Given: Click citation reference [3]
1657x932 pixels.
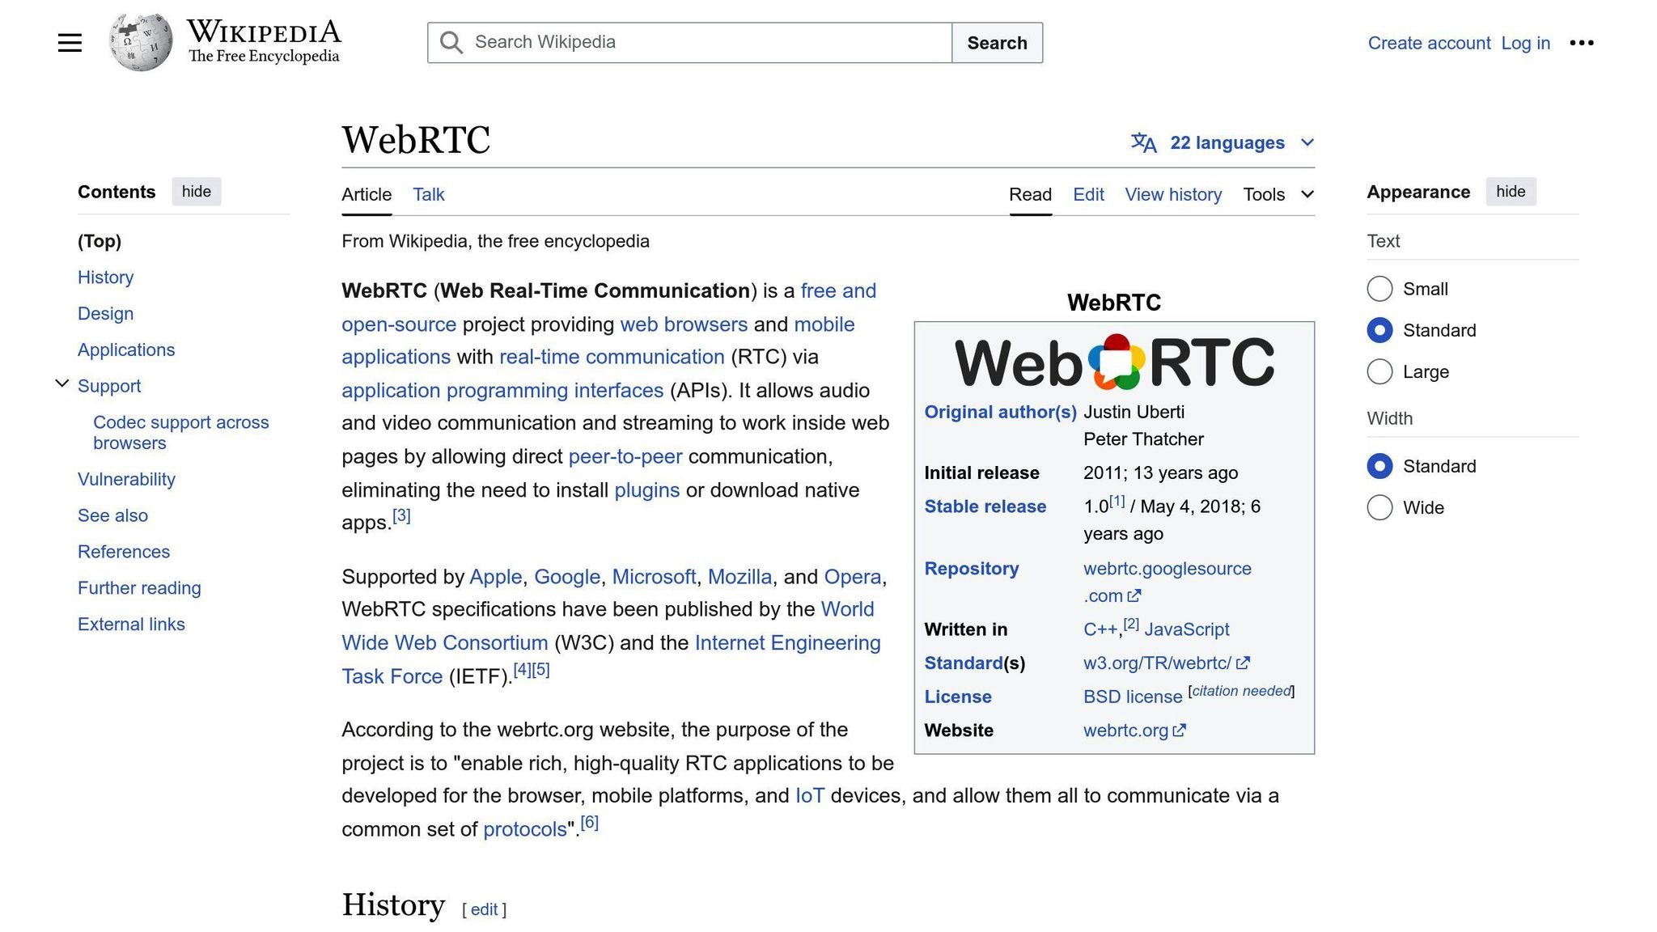Looking at the screenshot, I should pyautogui.click(x=401, y=515).
